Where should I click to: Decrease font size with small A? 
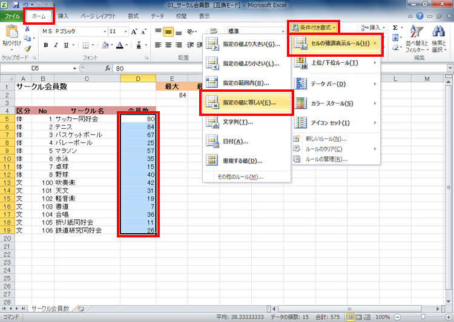point(144,31)
